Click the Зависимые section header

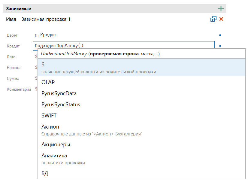coord(19,9)
